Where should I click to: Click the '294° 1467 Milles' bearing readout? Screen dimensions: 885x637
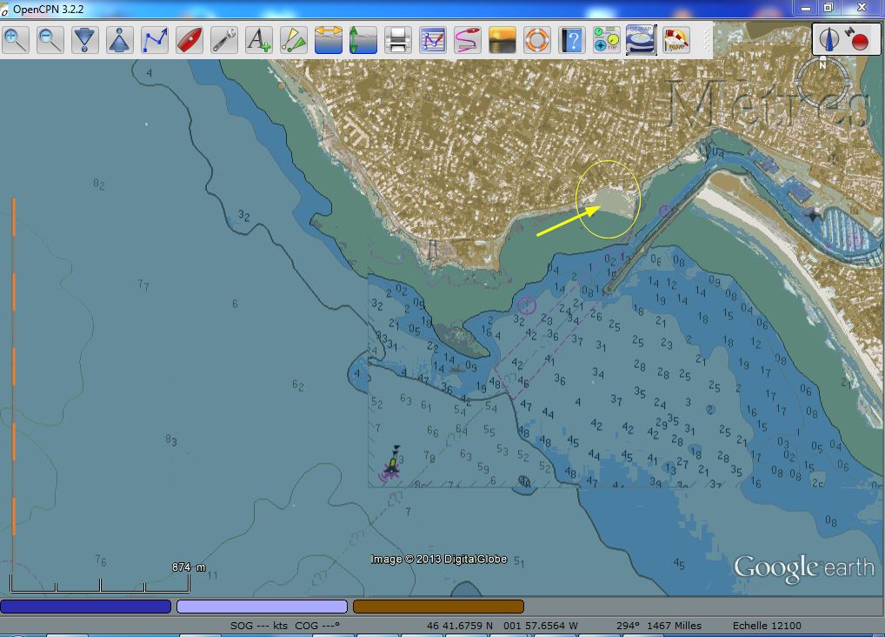tap(659, 626)
